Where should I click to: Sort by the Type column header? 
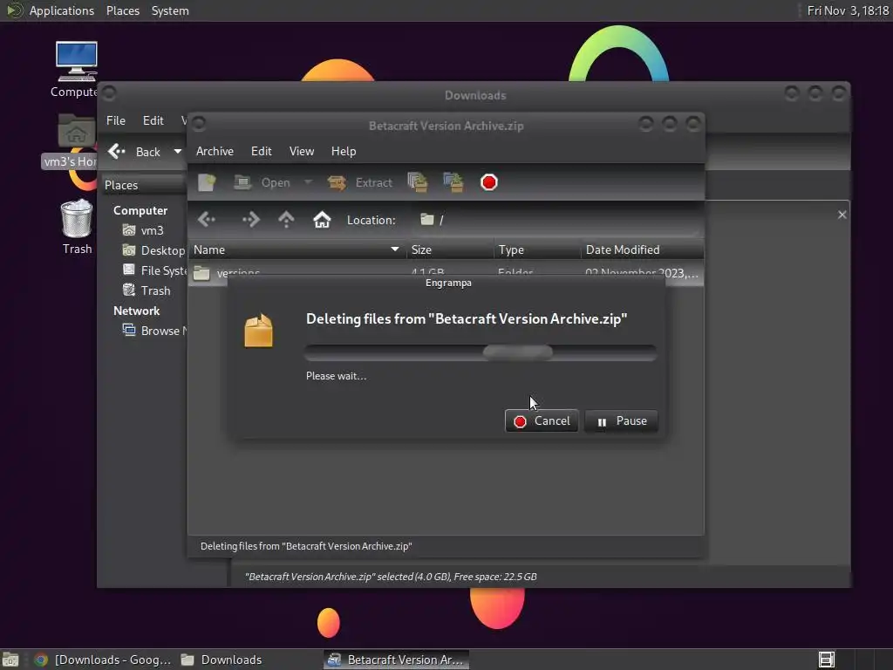pyautogui.click(x=537, y=250)
